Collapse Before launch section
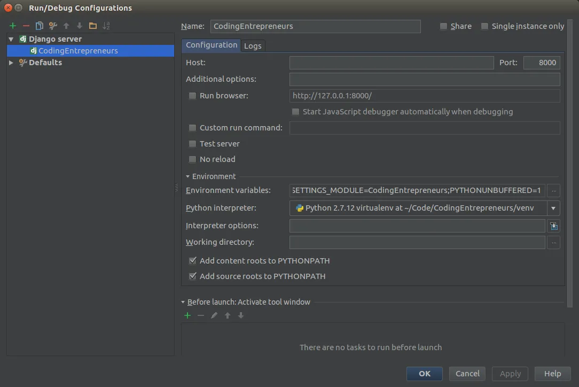579x387 pixels. tap(183, 302)
